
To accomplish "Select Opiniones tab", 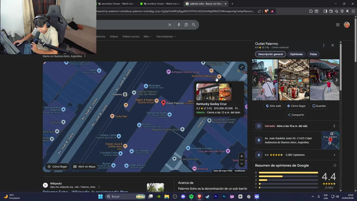I will pos(296,54).
